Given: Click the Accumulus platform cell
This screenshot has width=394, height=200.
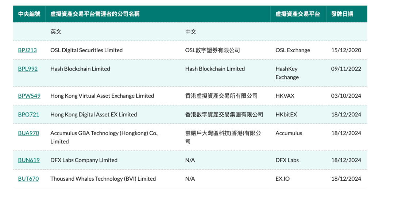Looking at the screenshot, I should pos(289,133).
